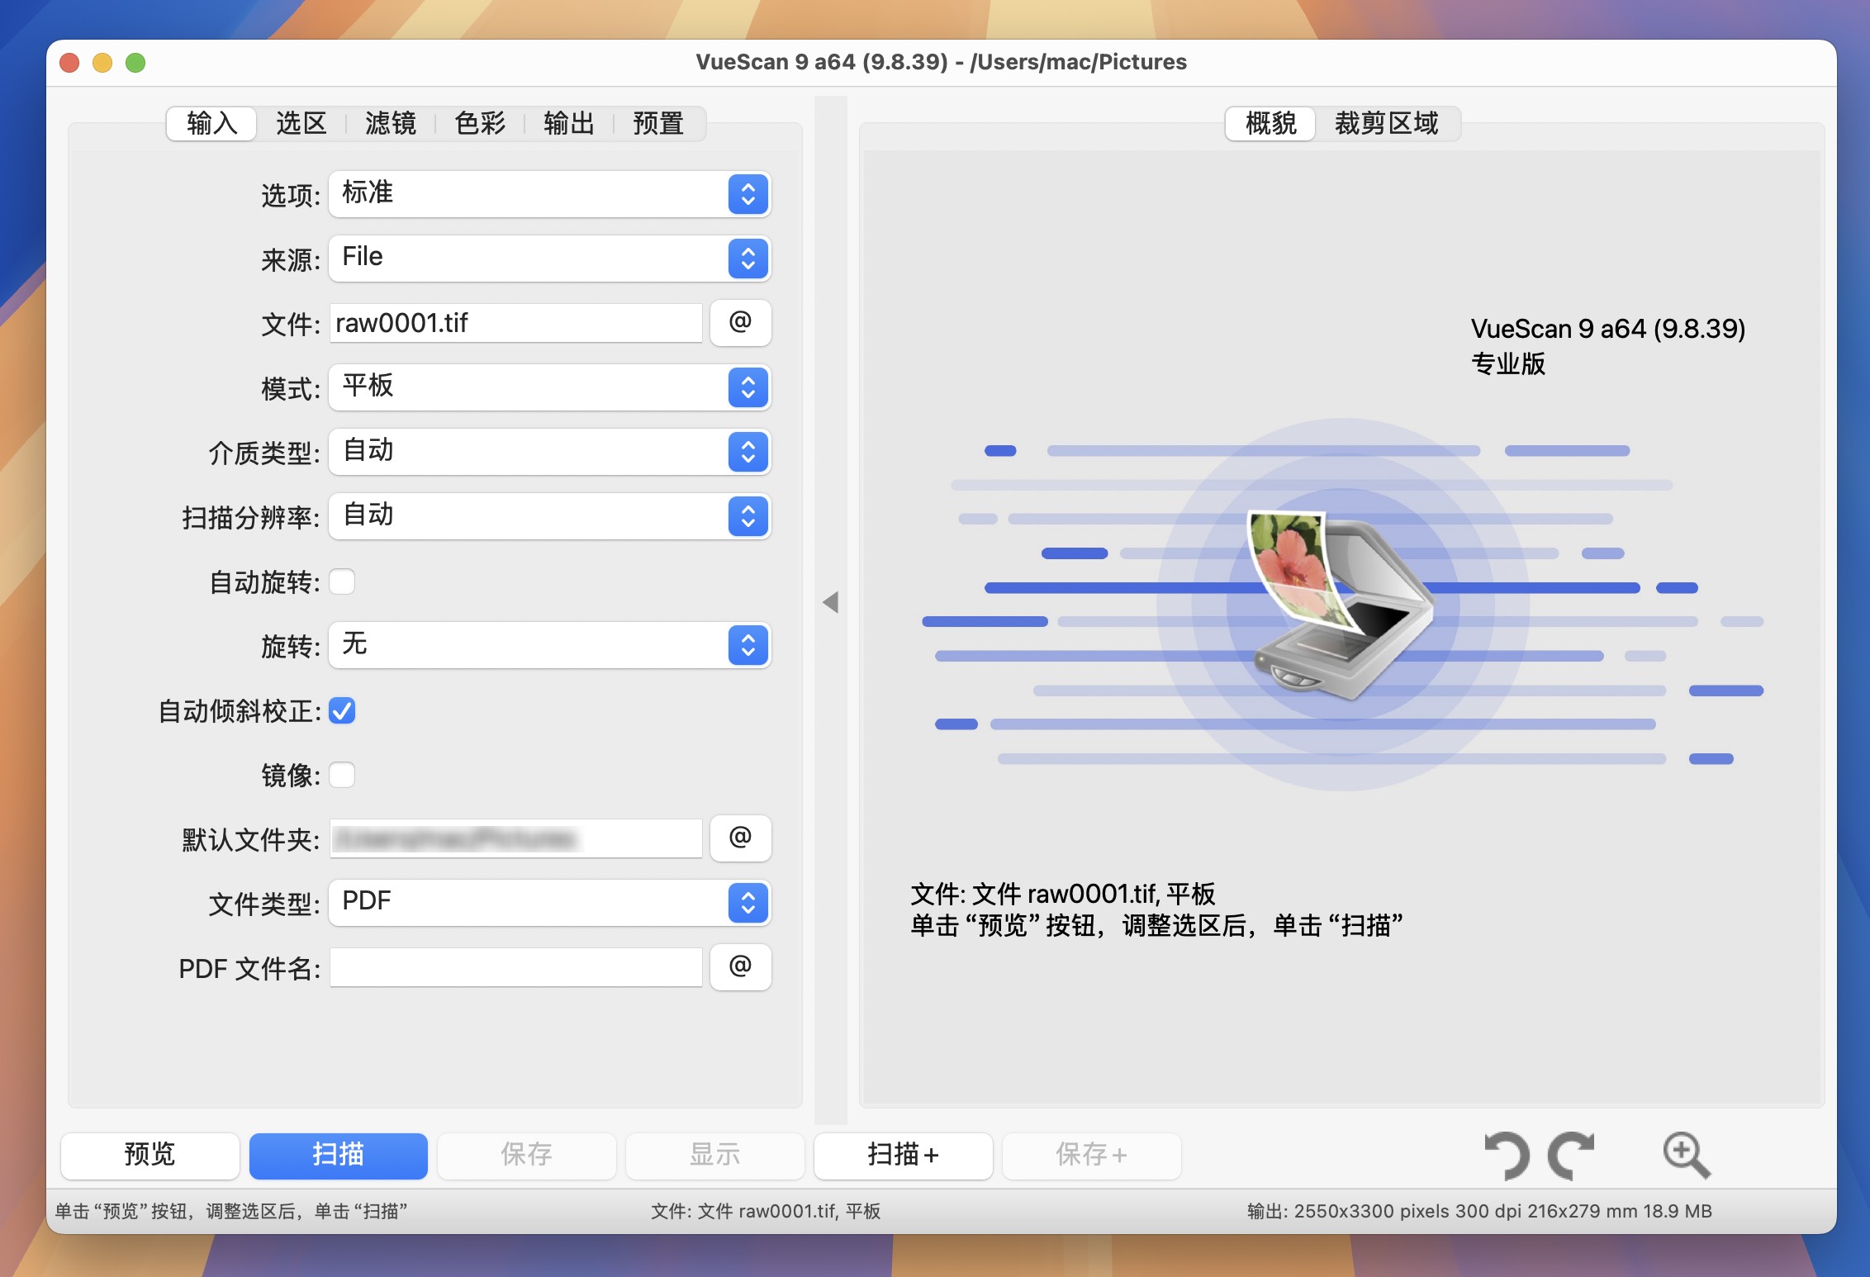Click the rotate clockwise icon

[x=1572, y=1155]
